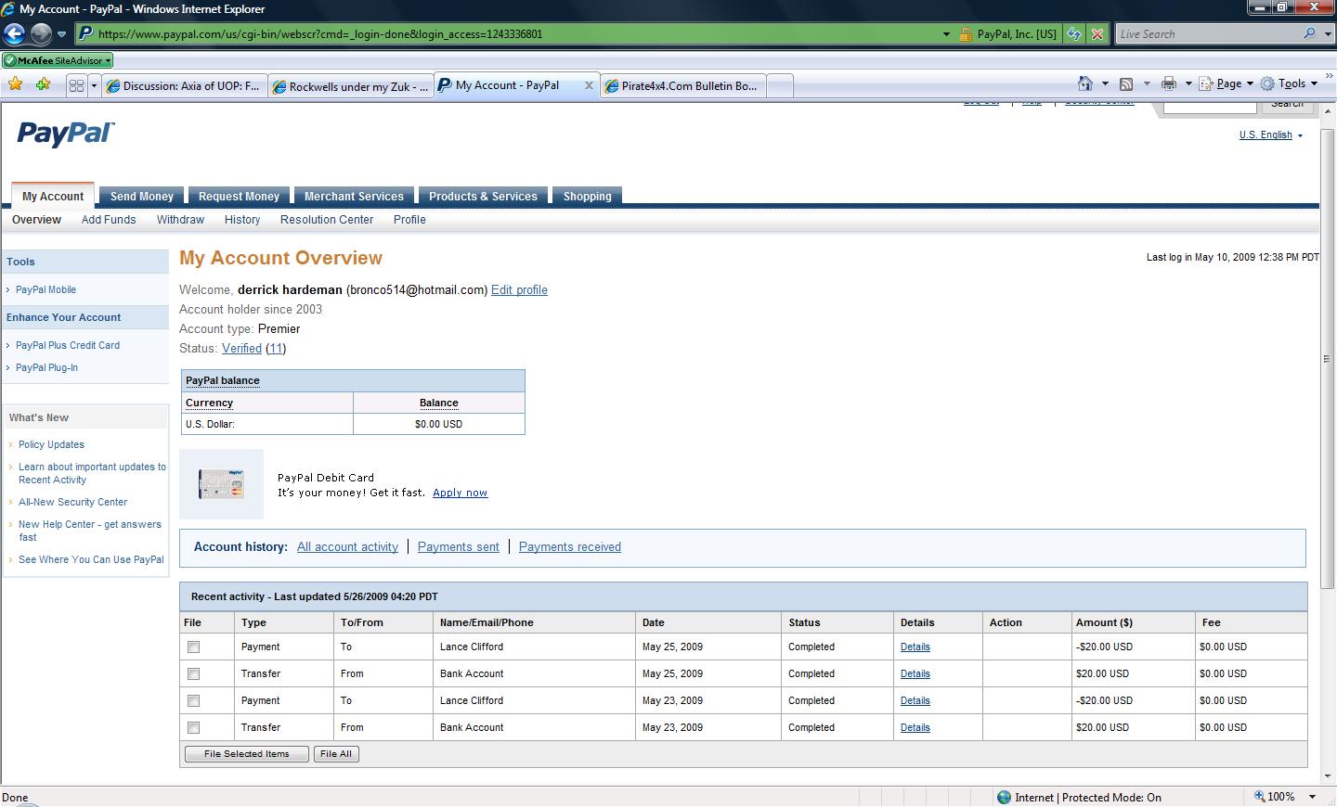Click the security lock icon beside PayPal, Inc.
The height and width of the screenshot is (807, 1337).
pyautogui.click(x=966, y=34)
